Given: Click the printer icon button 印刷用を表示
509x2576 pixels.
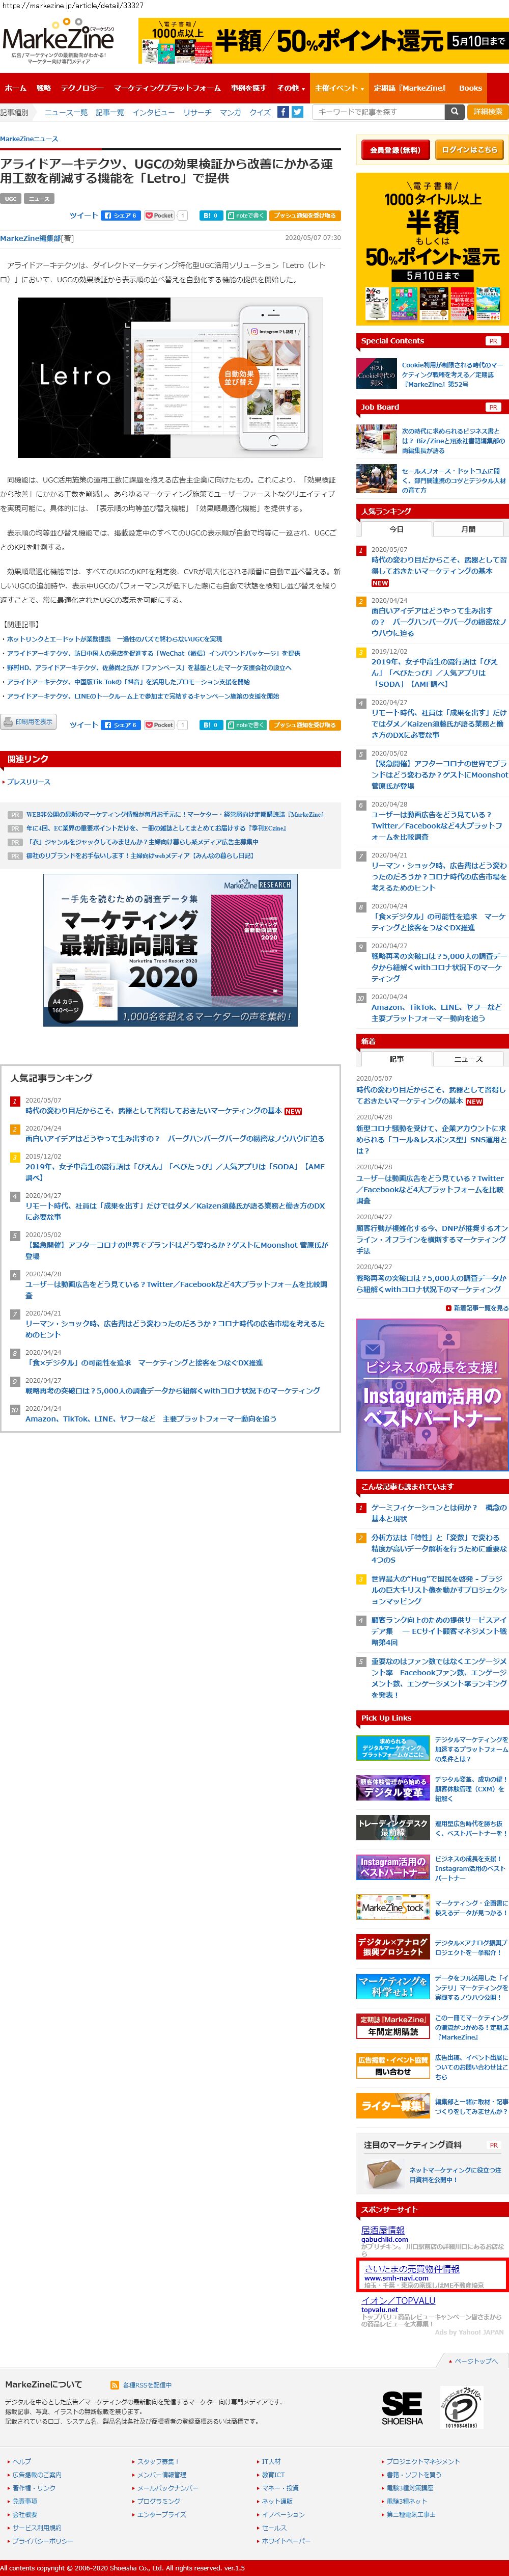Looking at the screenshot, I should (x=29, y=721).
